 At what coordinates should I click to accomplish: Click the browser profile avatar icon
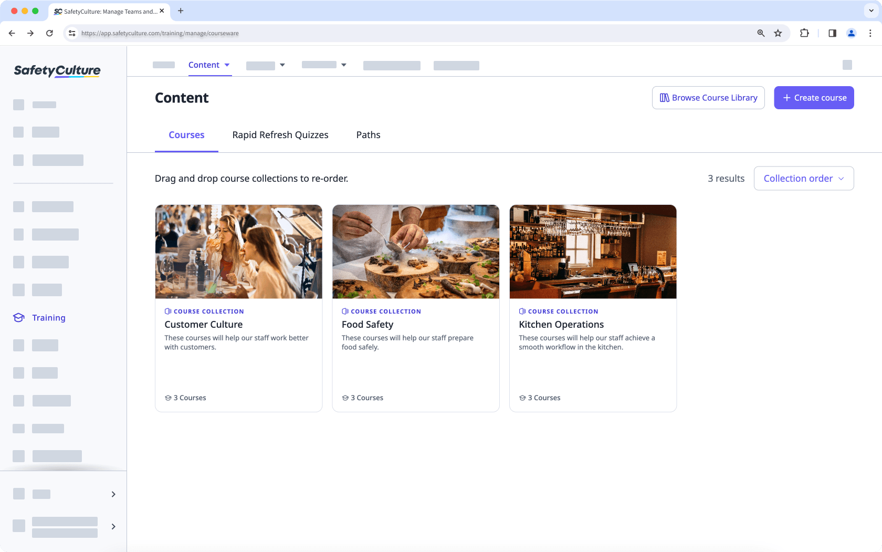click(851, 33)
